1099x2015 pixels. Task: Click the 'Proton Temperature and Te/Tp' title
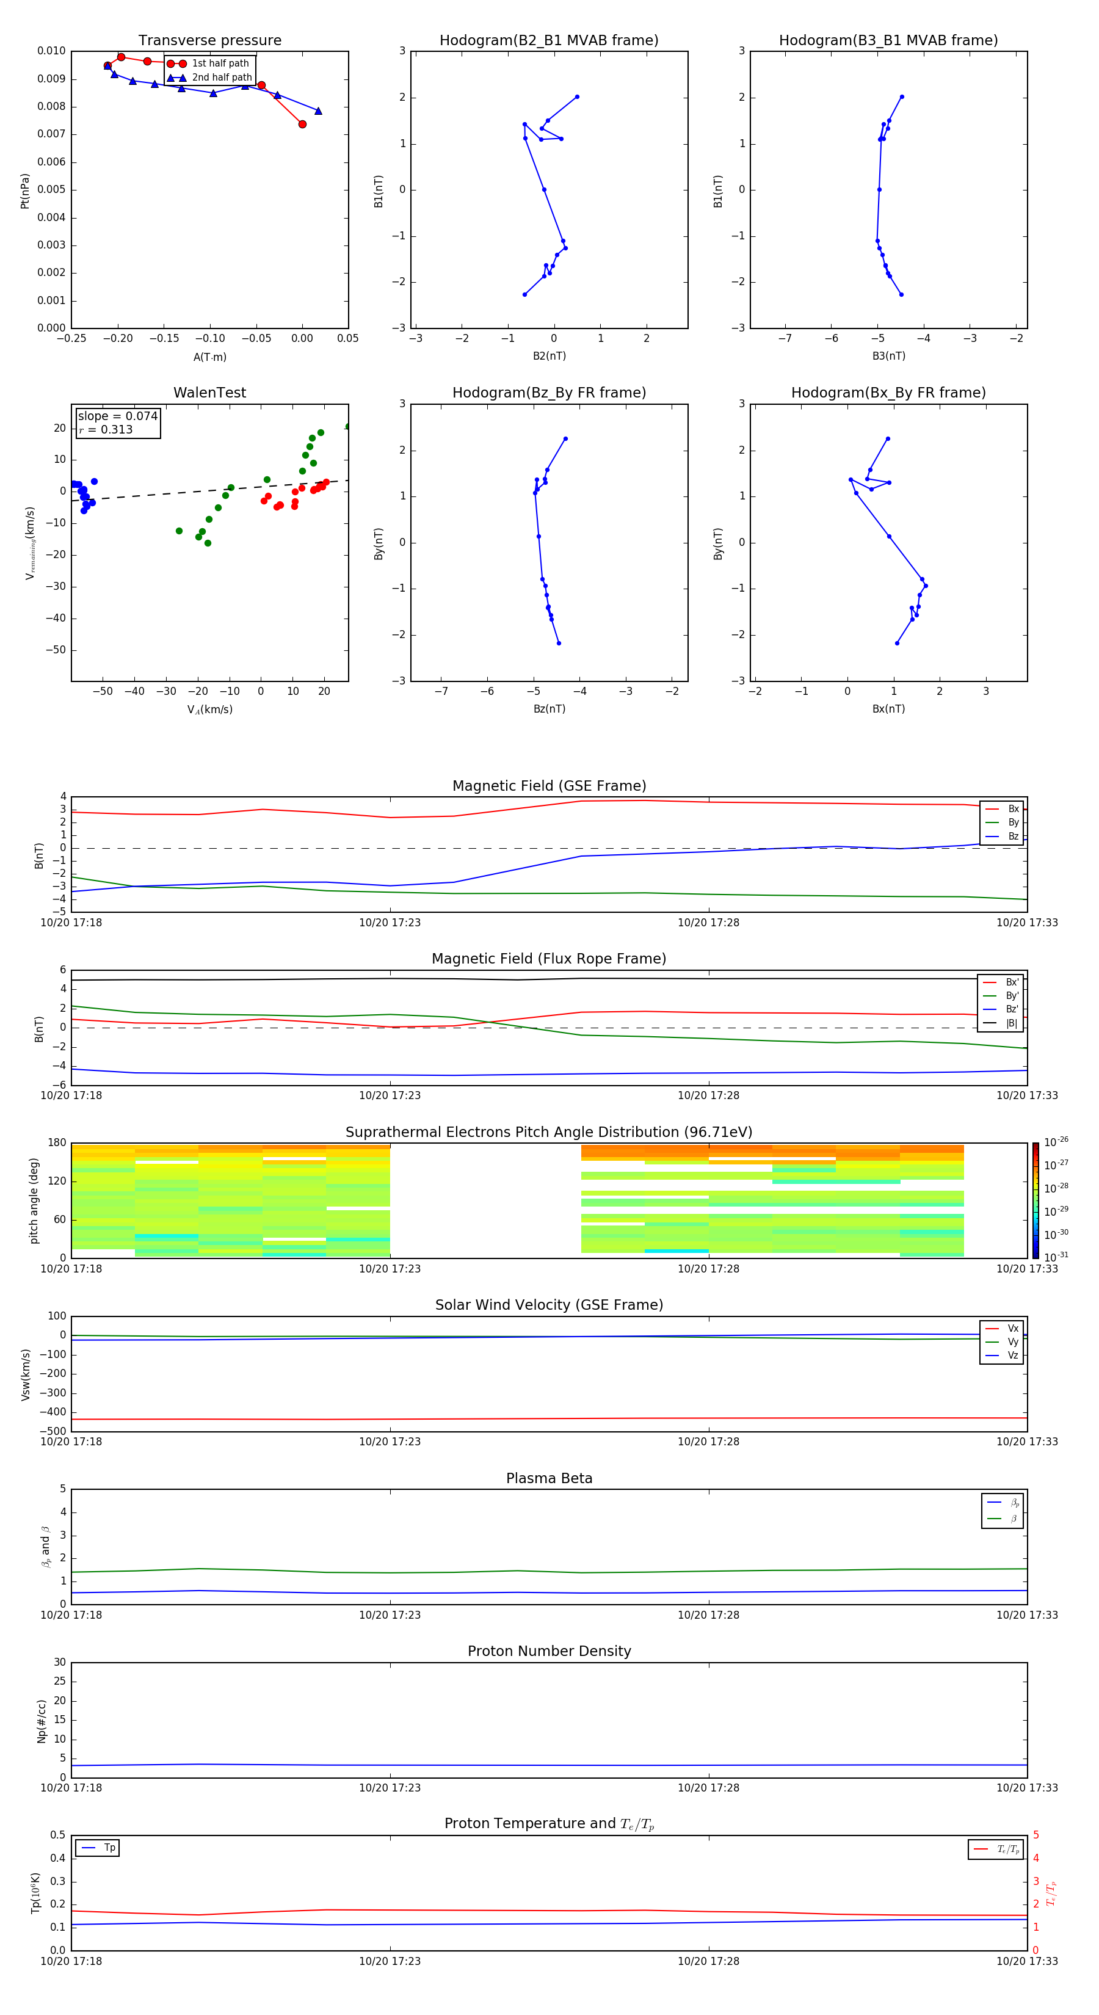point(549,1824)
